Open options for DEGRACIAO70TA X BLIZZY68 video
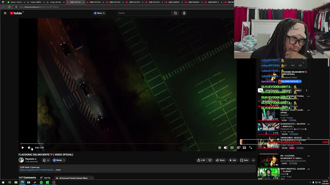Viewport: 330px width, 185px height. click(x=308, y=124)
